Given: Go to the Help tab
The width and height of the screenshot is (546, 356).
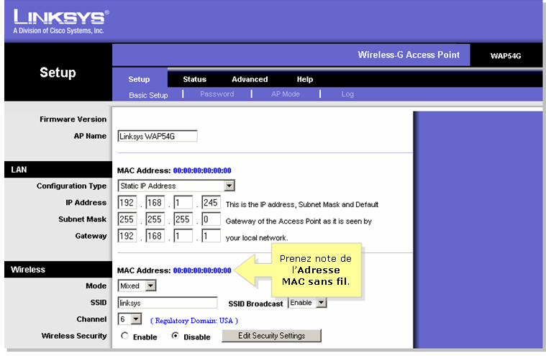Looking at the screenshot, I should [x=305, y=79].
